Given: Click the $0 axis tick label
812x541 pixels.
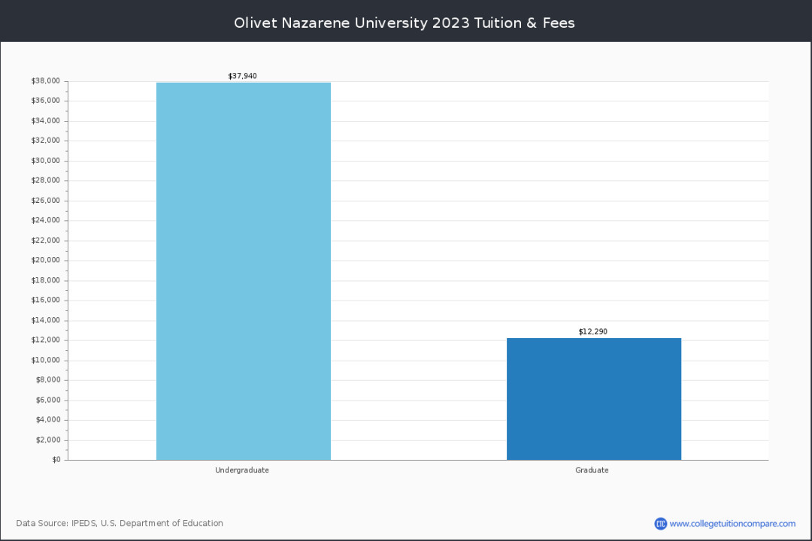Looking at the screenshot, I should pyautogui.click(x=56, y=458).
